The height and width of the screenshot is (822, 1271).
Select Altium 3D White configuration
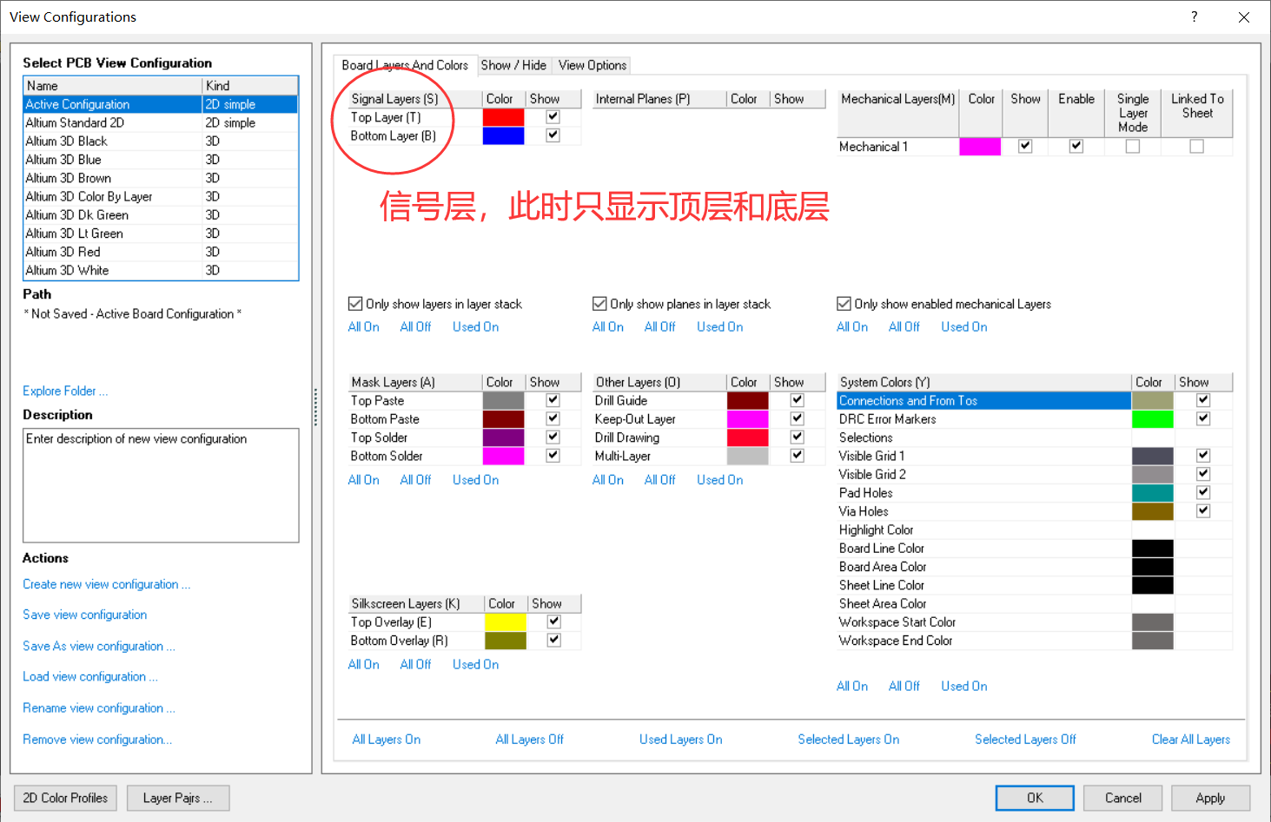(161, 270)
